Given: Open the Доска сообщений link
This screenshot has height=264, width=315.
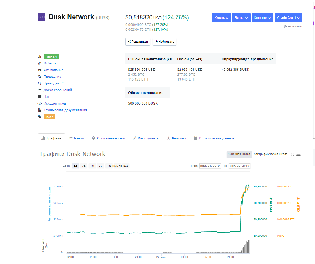Looking at the screenshot, I should click(x=58, y=90).
